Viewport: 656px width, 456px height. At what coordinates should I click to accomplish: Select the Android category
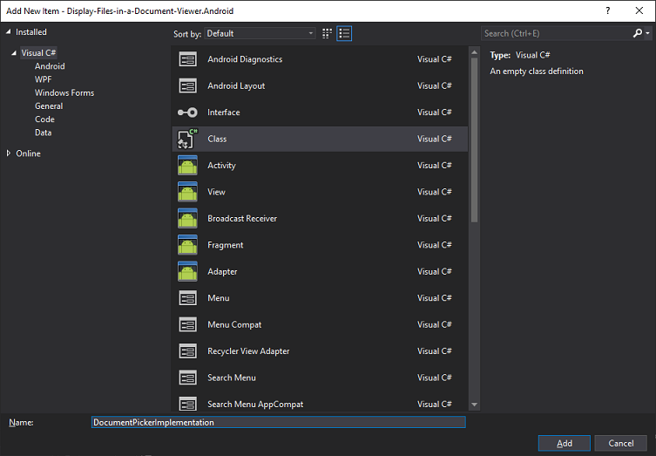coord(50,66)
